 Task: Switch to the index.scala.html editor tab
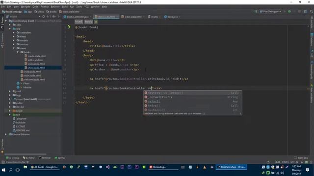133,17
